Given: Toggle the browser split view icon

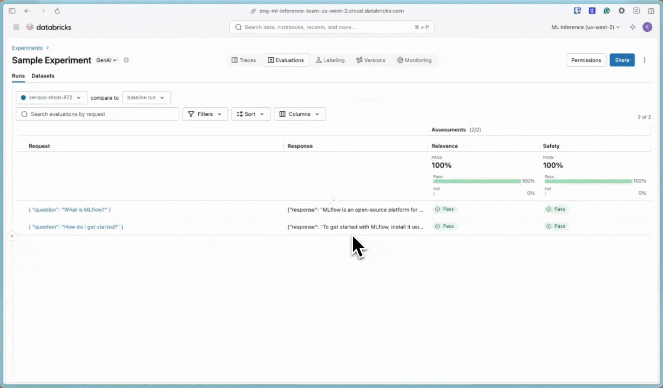Looking at the screenshot, I should pos(651,11).
